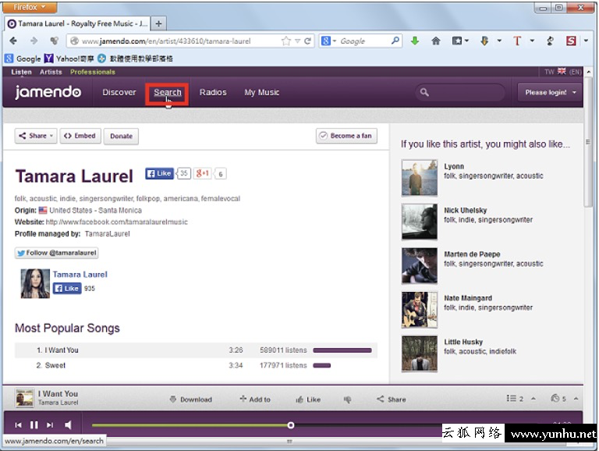
Task: Open the Please login dropdown
Action: coord(550,93)
